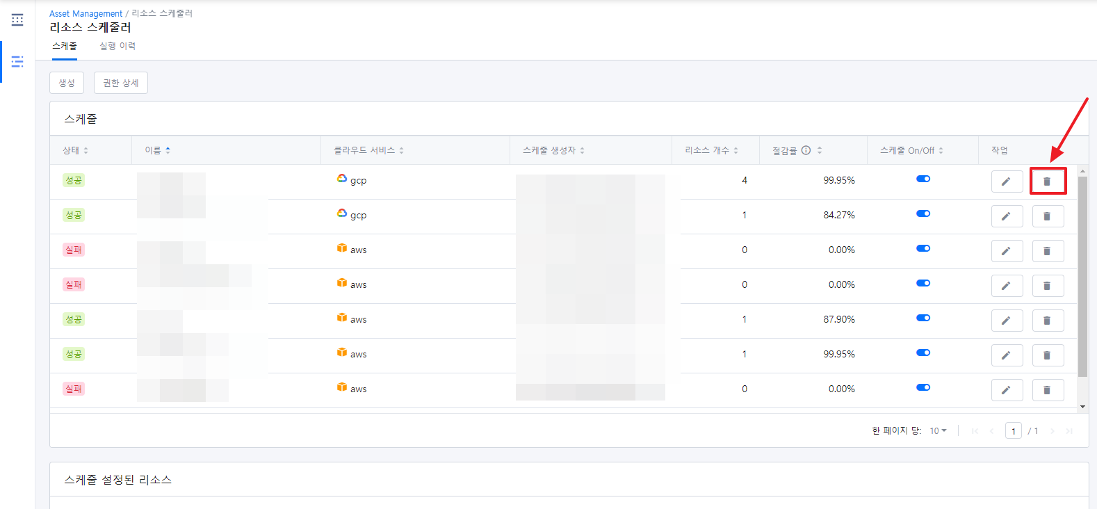Toggle schedule switch in last aws row

coord(923,388)
